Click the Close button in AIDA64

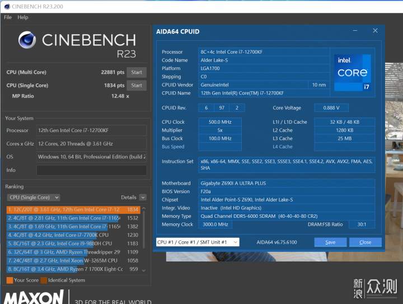[365, 242]
